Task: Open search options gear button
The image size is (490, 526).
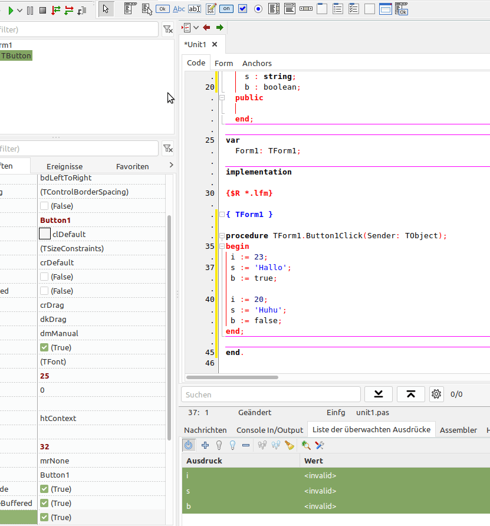Action: 436,394
